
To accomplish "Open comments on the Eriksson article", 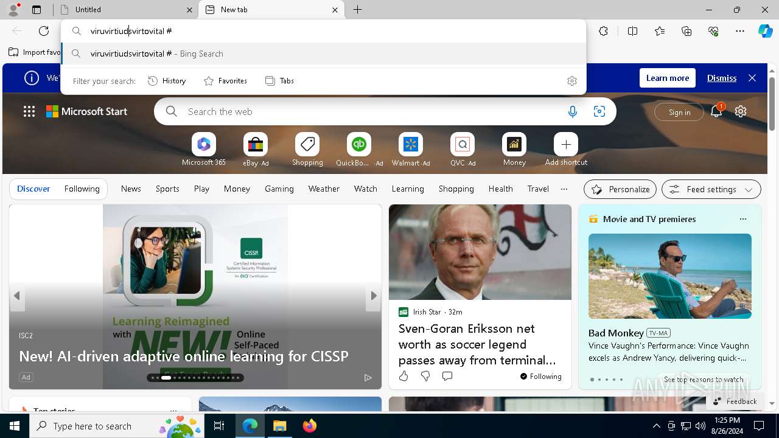I will 447,376.
